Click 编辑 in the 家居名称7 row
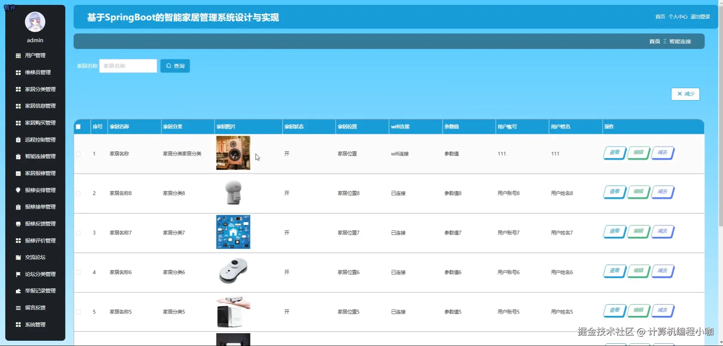The image size is (723, 346). coord(638,231)
